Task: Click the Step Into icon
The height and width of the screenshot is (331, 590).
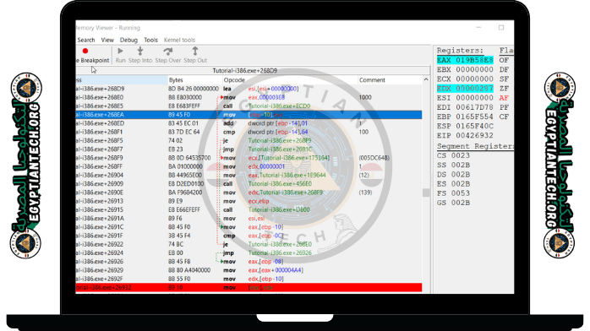Action: tap(140, 51)
